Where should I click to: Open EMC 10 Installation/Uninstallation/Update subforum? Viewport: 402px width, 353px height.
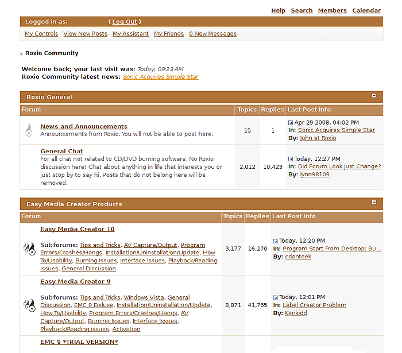click(x=153, y=253)
